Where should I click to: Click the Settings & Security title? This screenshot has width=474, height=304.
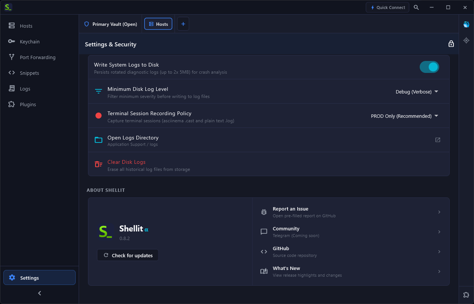(110, 44)
